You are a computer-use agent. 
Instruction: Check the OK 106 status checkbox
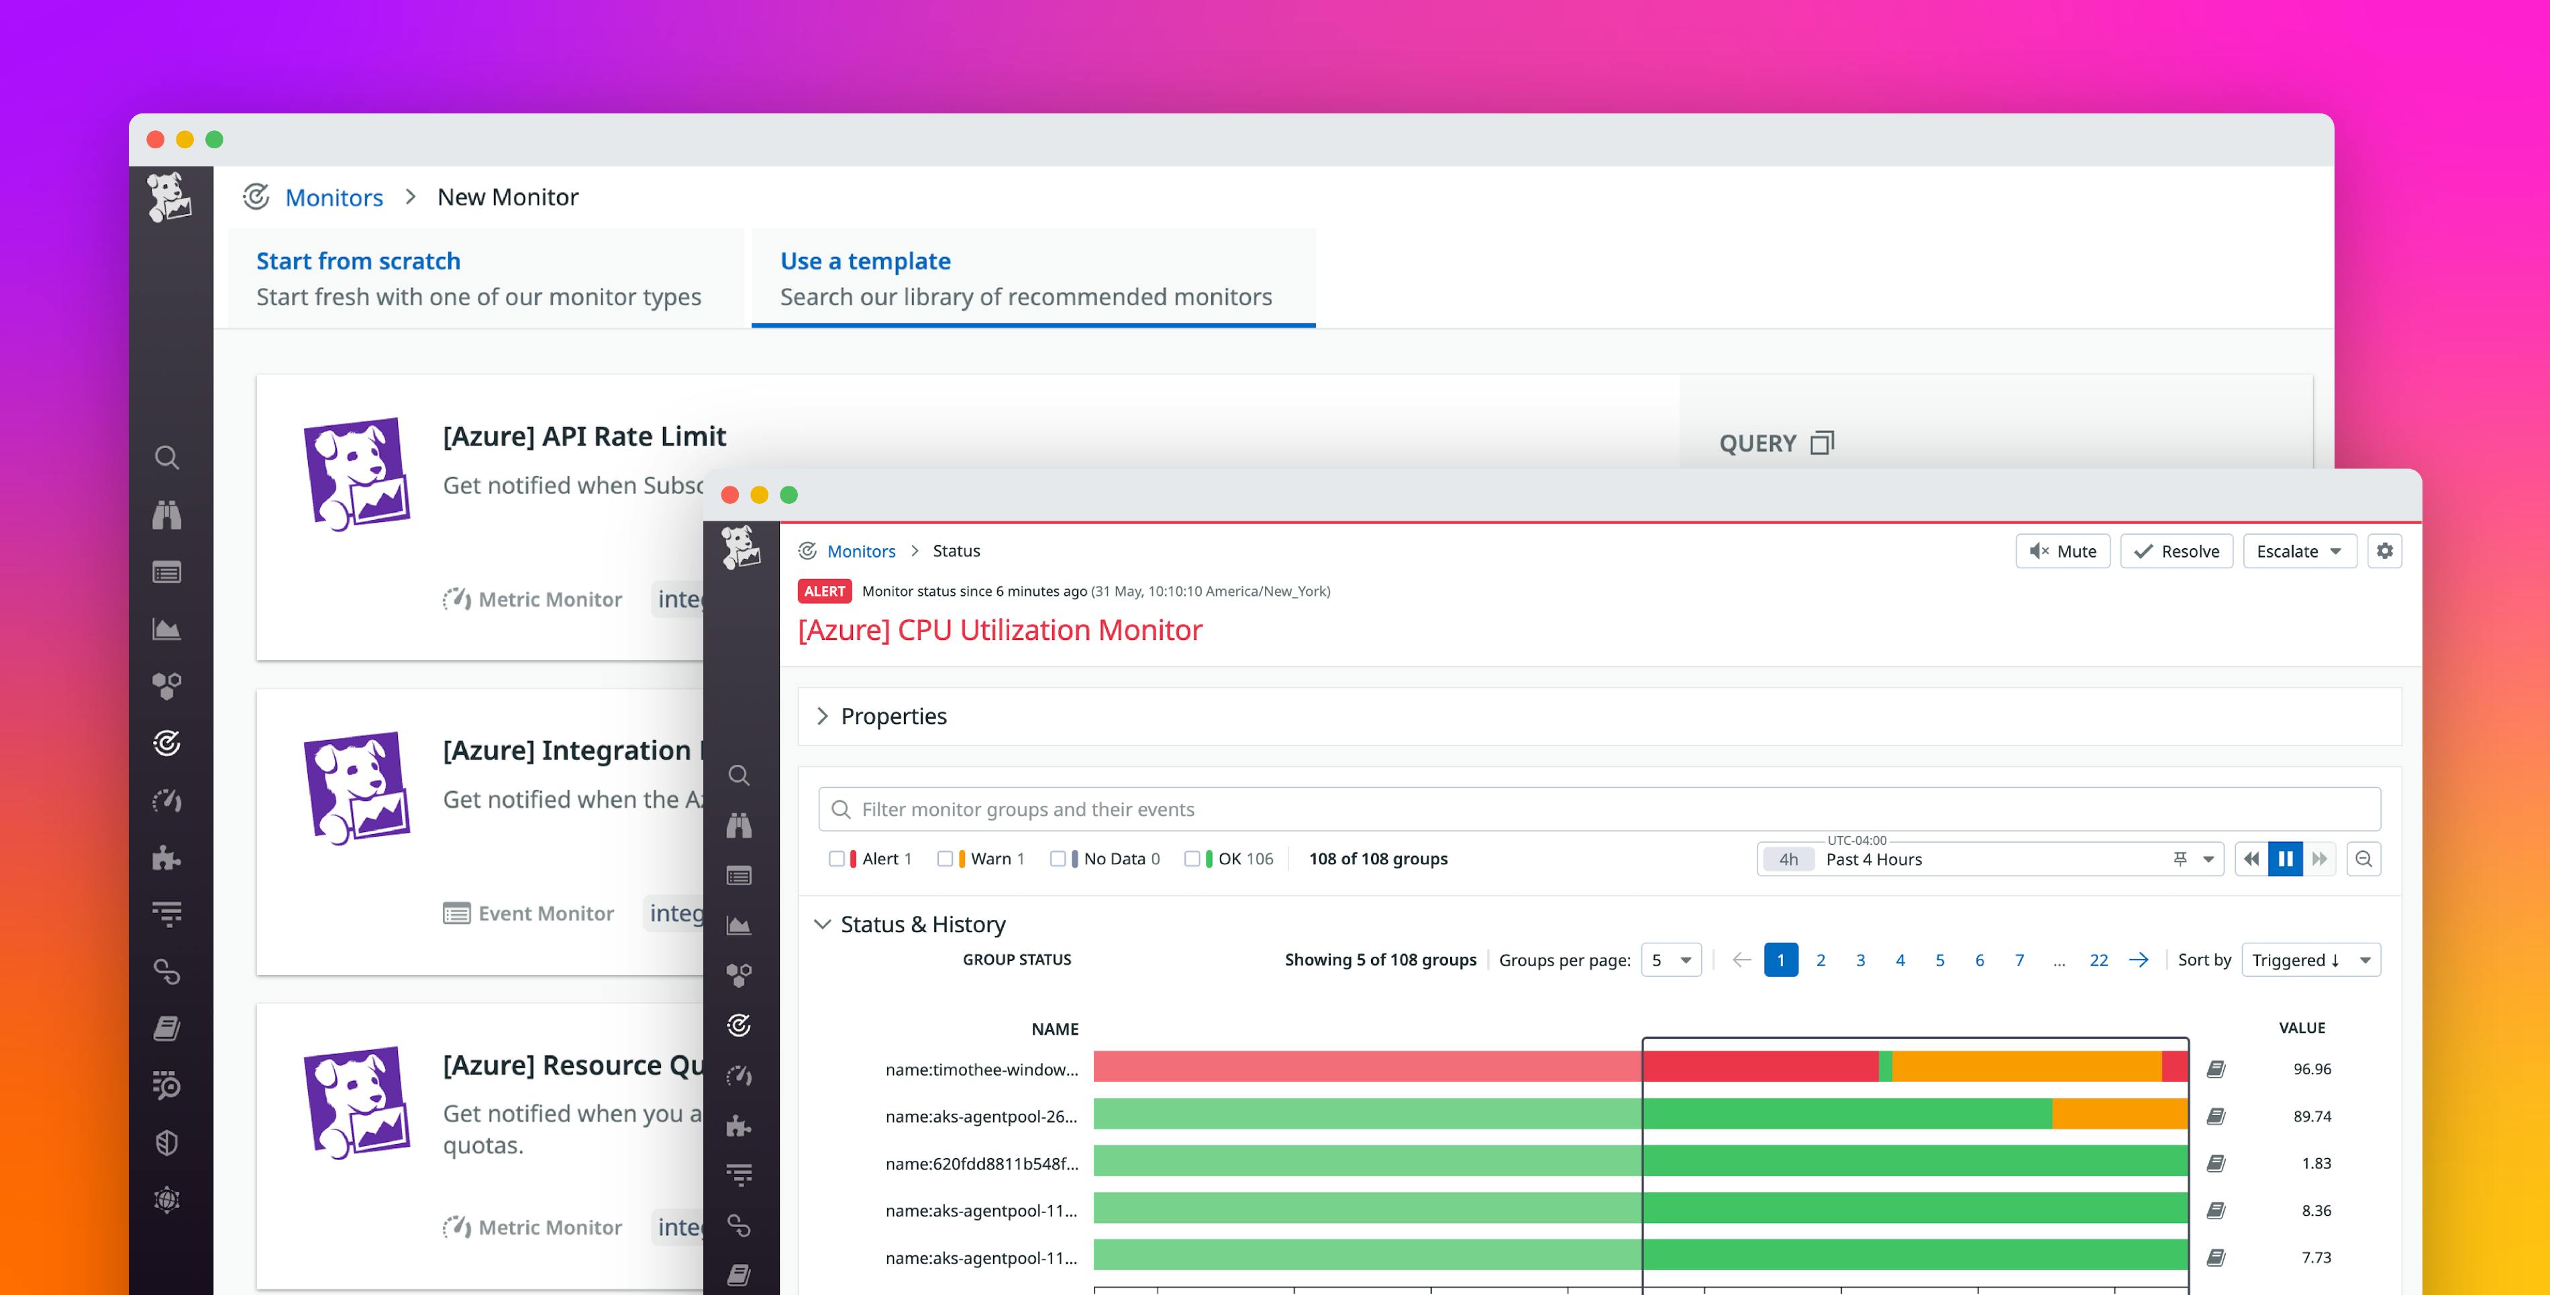(1193, 858)
